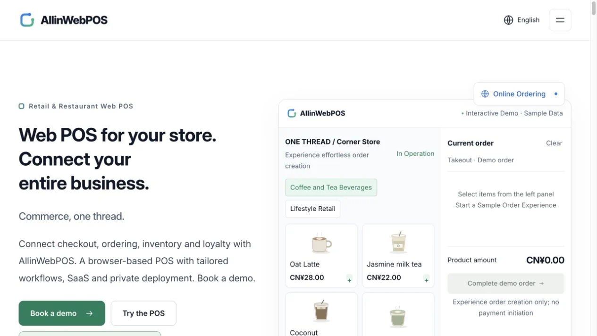
Task: Click the Try the POS button
Action: click(143, 313)
